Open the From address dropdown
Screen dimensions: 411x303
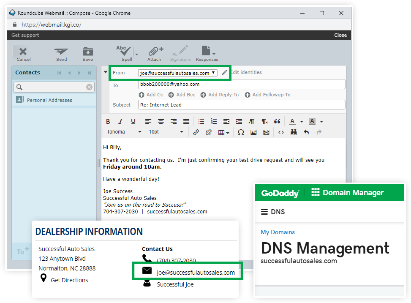[x=178, y=73]
